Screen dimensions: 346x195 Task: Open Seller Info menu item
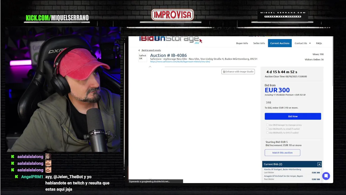(259, 43)
